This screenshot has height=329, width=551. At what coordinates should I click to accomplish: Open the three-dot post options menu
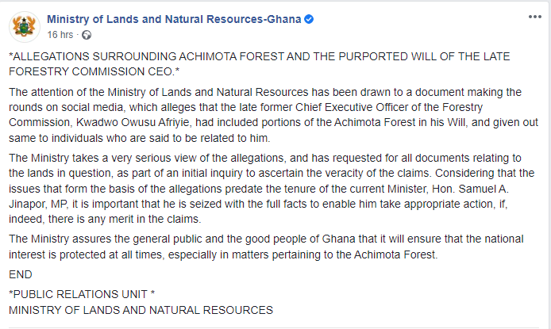535,17
